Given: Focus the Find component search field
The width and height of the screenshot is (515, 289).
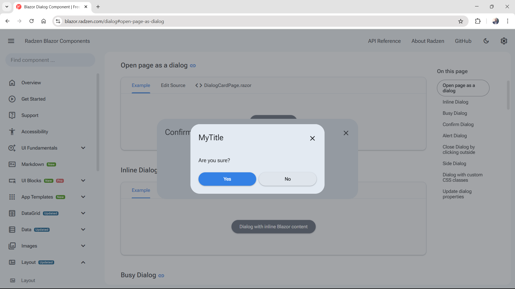Looking at the screenshot, I should (50, 60).
